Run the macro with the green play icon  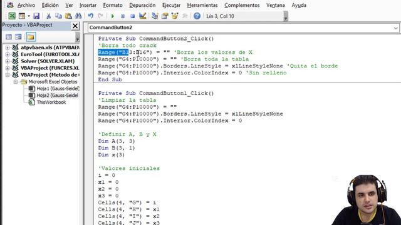click(x=113, y=16)
